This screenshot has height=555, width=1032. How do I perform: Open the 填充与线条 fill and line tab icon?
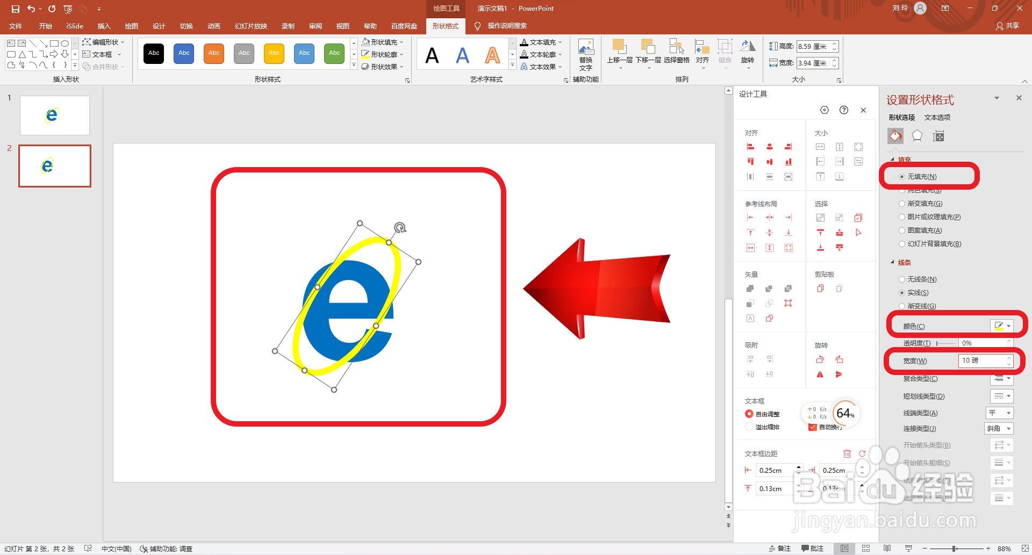(895, 136)
